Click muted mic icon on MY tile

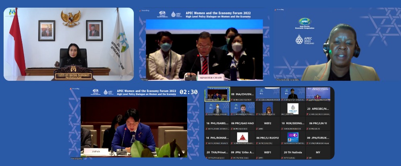click(308, 158)
